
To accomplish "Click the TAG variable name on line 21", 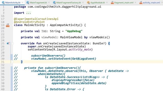I will (x=44, y=31).
